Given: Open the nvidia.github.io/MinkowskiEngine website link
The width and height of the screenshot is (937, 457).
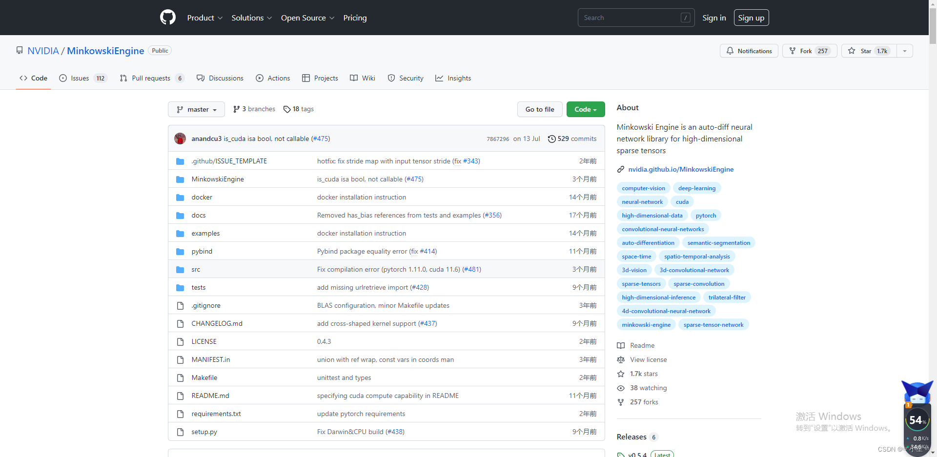Looking at the screenshot, I should pyautogui.click(x=681, y=169).
